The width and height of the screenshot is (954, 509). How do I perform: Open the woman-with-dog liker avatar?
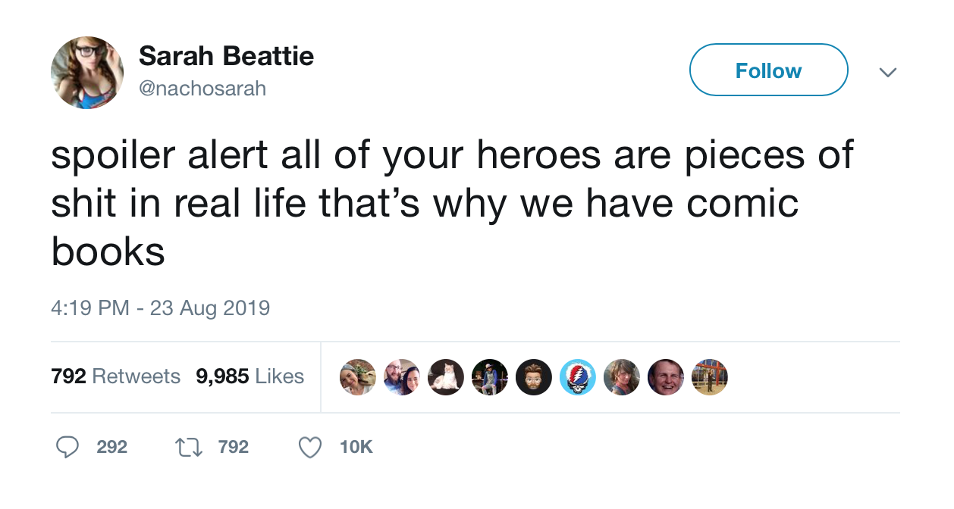coord(358,377)
